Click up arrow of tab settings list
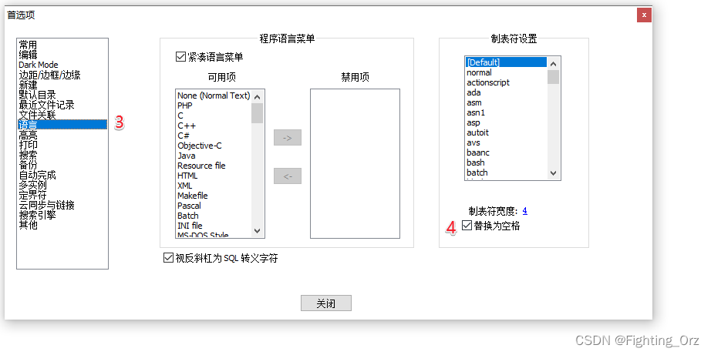Viewport: 711px width, 355px height. coord(553,62)
